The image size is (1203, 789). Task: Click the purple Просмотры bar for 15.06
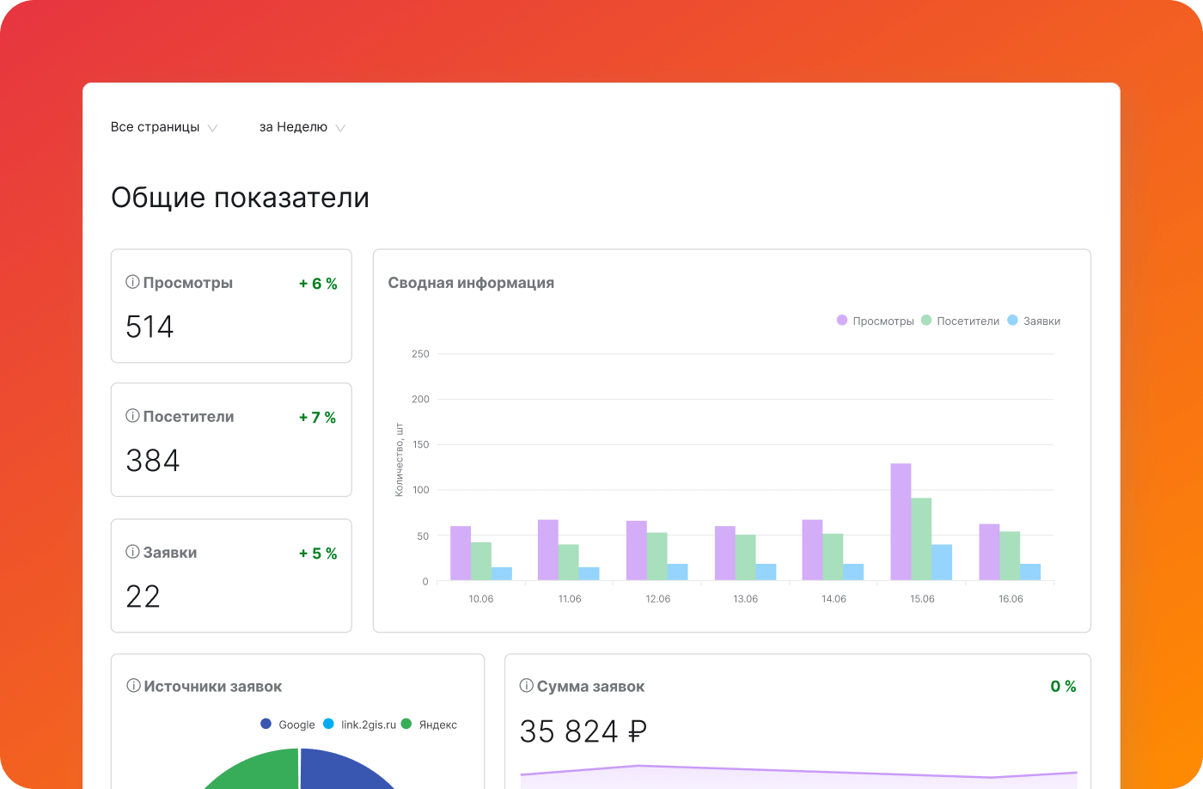coord(901,522)
